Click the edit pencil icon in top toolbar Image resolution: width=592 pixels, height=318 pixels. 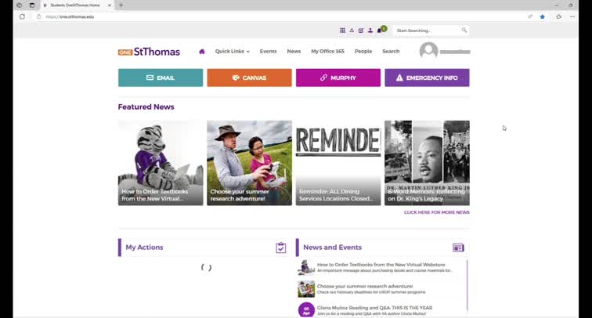coord(361,31)
